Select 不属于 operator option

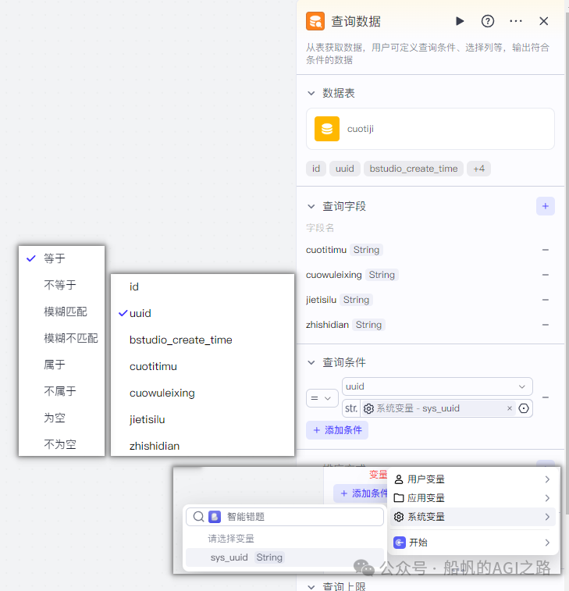click(x=62, y=391)
